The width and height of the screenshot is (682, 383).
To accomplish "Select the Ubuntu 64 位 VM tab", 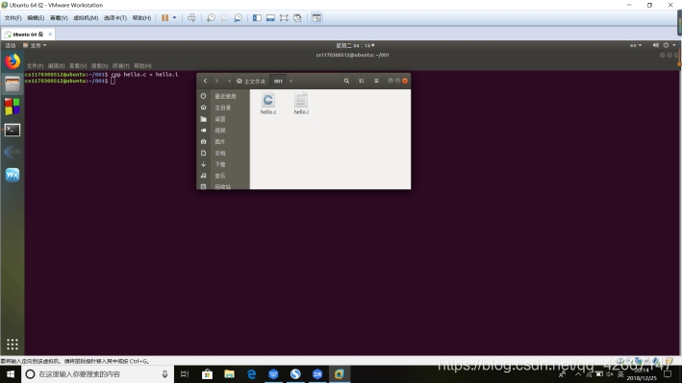I will [28, 34].
